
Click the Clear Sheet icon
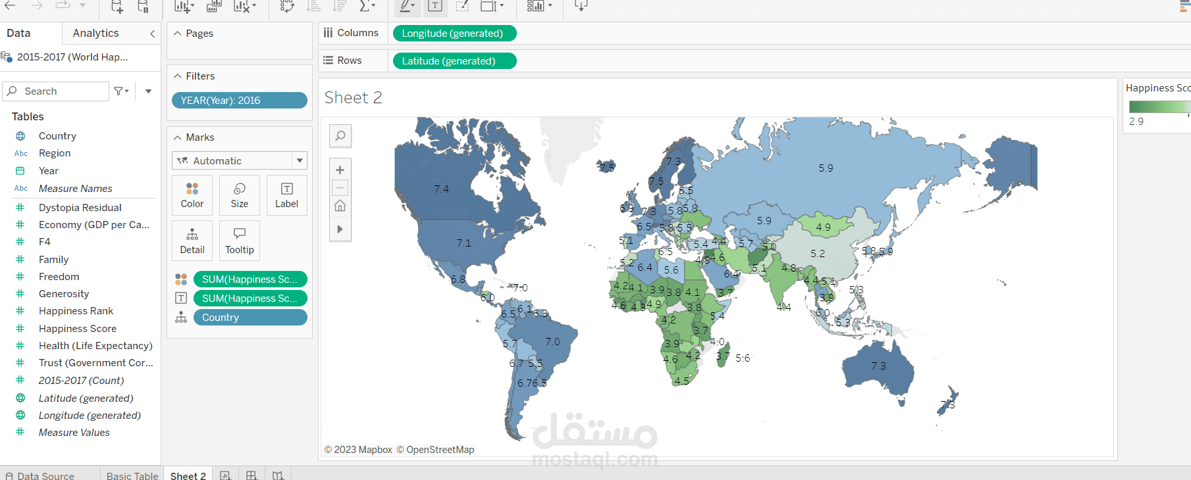coord(242,7)
